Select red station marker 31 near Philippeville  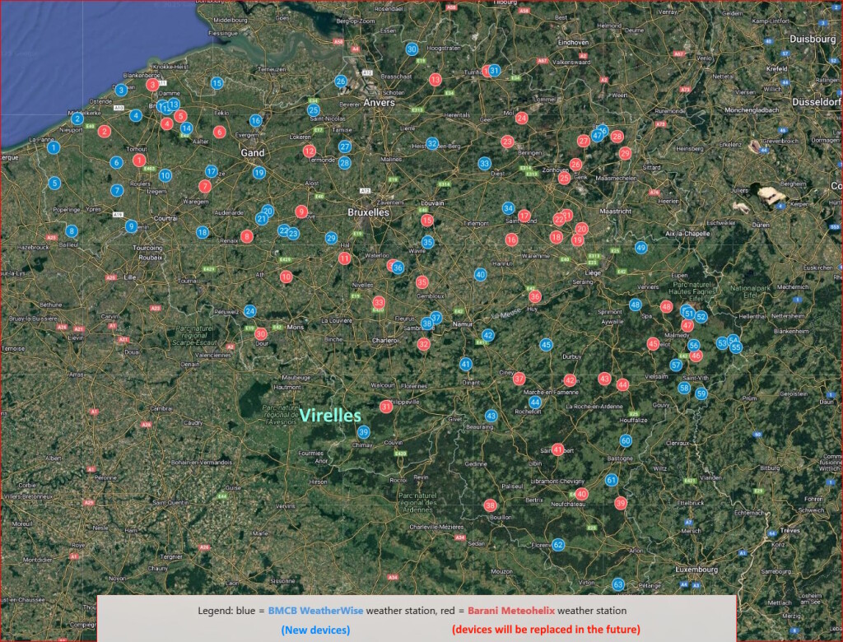[x=385, y=407]
